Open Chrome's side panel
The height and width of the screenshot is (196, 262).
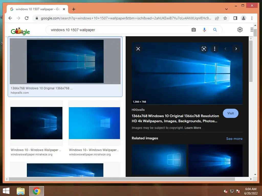coord(235,18)
